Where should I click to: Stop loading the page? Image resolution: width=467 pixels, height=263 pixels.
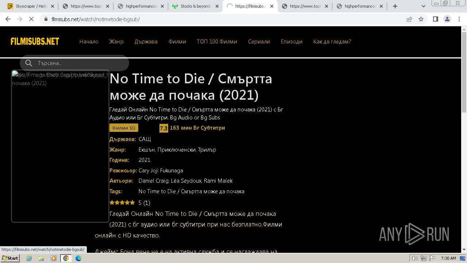click(31, 19)
